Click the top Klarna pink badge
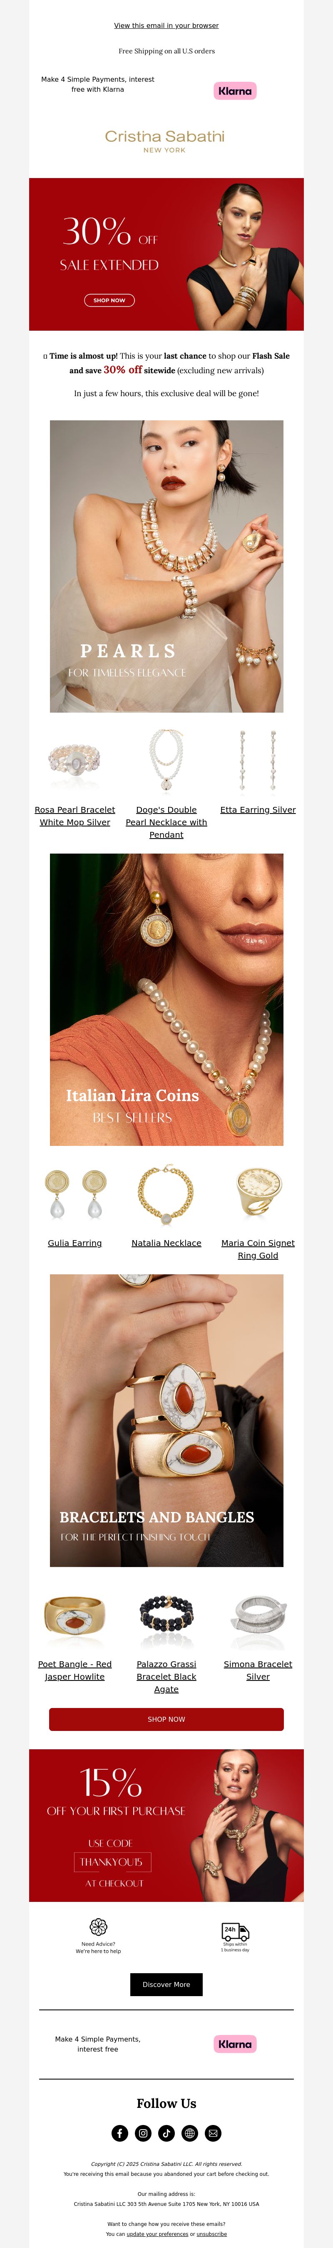 [235, 91]
